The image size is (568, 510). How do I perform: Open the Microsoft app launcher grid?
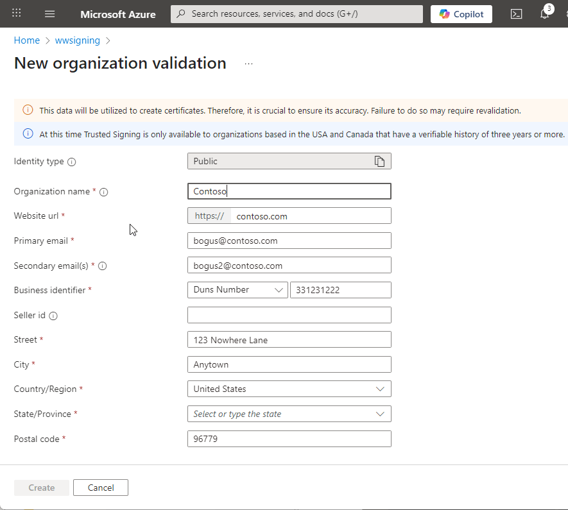[x=16, y=13]
